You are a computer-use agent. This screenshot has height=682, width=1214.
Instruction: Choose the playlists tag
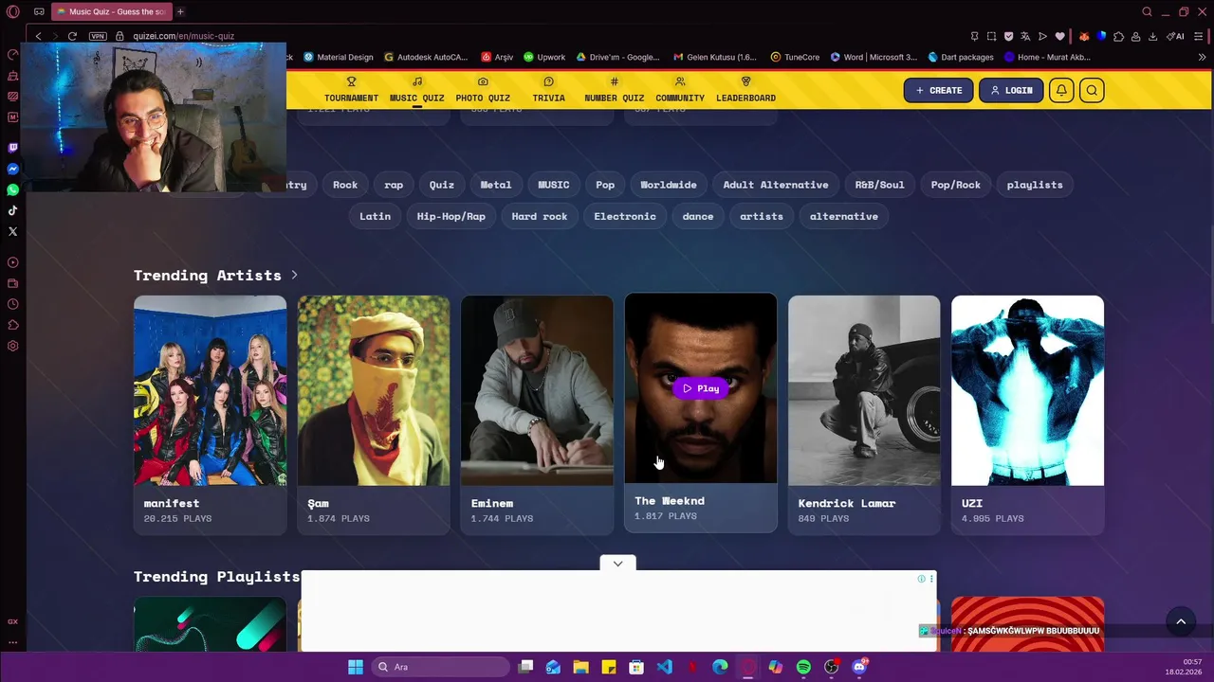coord(1035,185)
